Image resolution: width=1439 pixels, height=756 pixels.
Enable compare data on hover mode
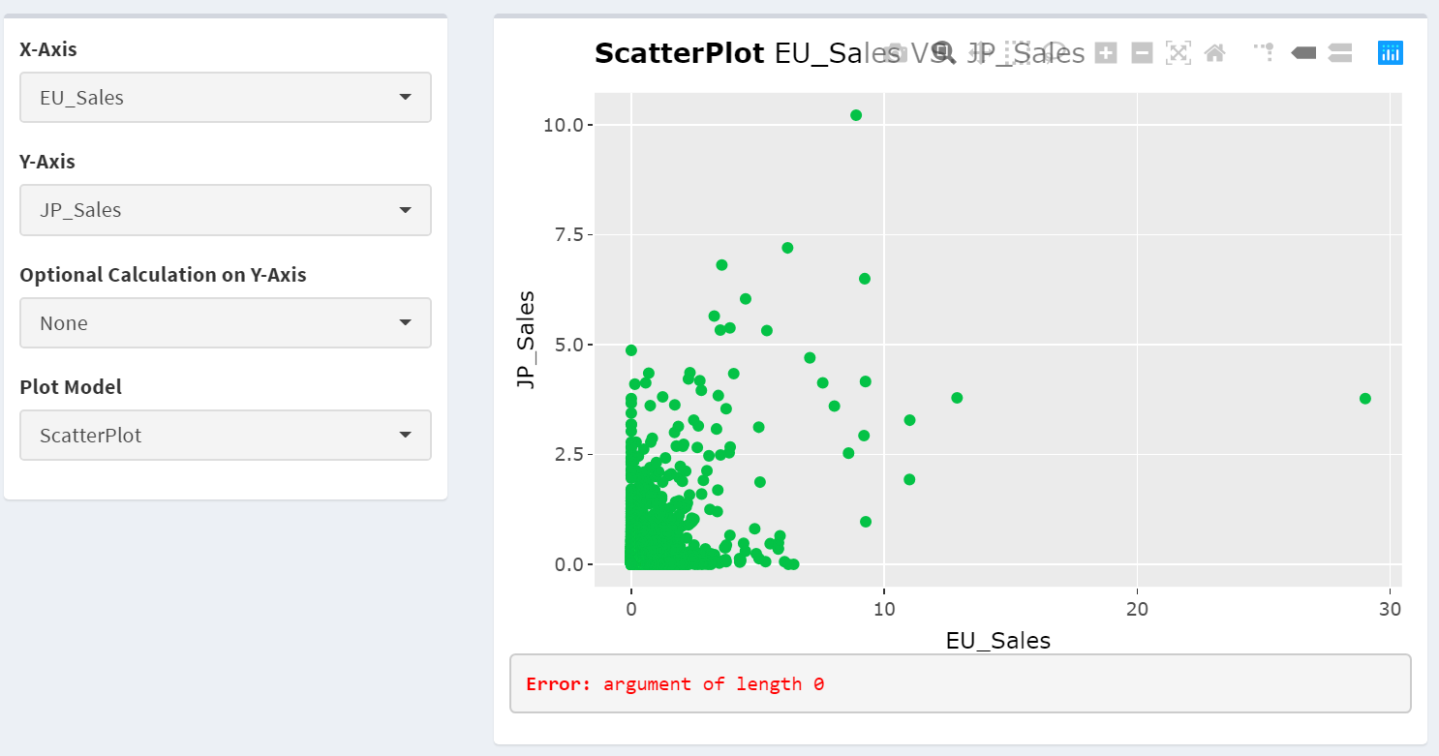pyautogui.click(x=1340, y=52)
